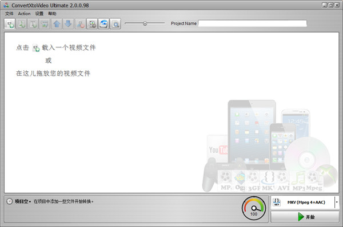
Task: Open the 帮助 menu
Action: (x=52, y=14)
